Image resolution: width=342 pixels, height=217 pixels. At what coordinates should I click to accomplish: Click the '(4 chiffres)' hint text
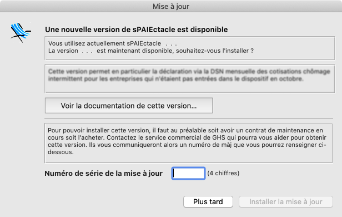click(223, 173)
